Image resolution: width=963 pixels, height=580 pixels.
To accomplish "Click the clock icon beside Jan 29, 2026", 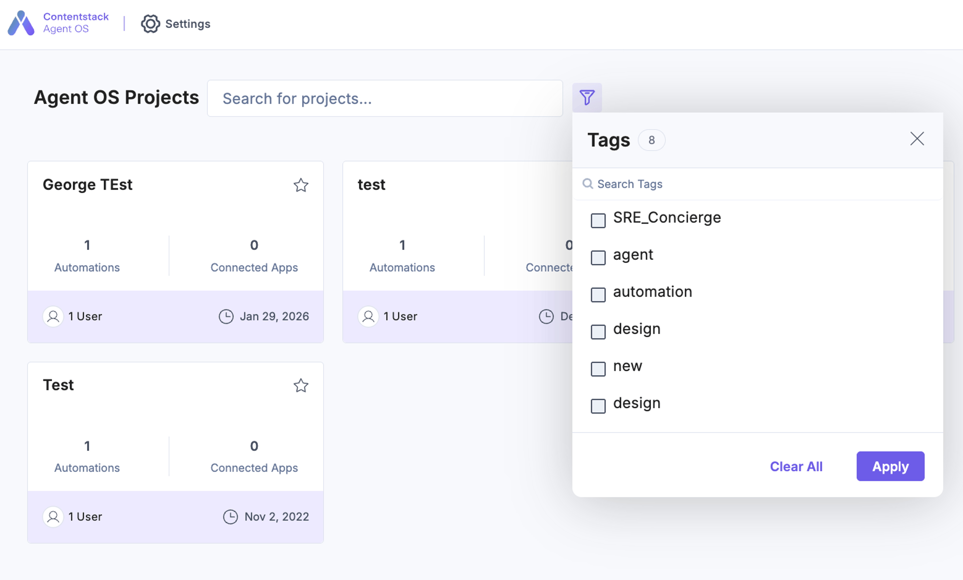I will click(x=226, y=316).
